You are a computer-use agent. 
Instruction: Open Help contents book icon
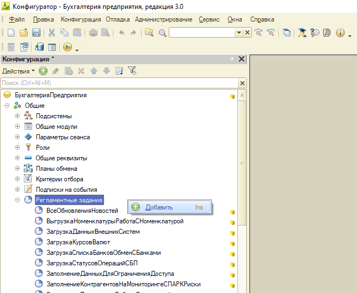click(x=327, y=33)
